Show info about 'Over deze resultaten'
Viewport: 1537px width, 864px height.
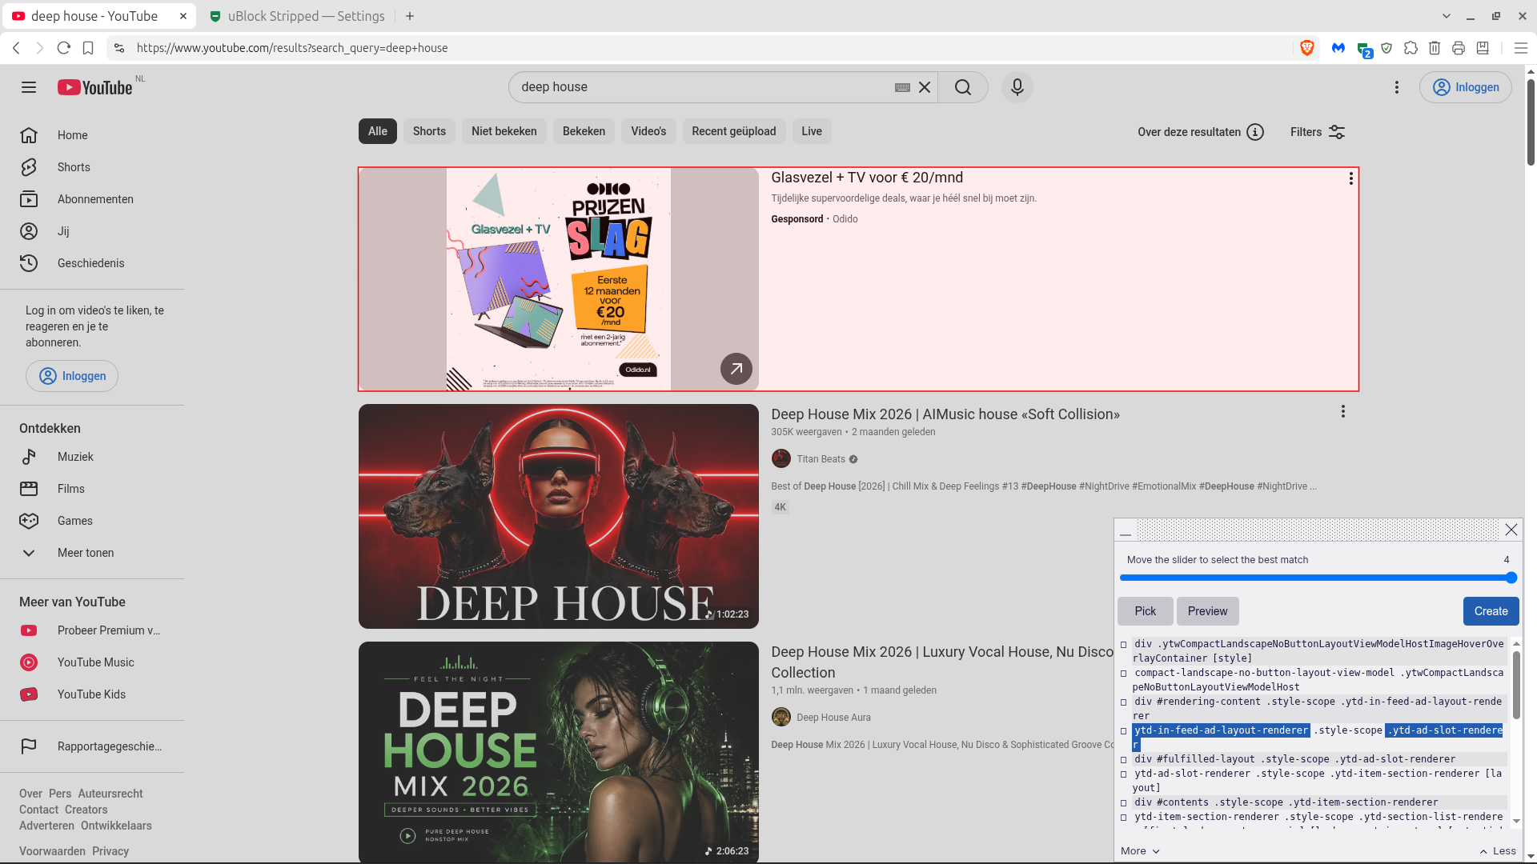[x=1255, y=132]
